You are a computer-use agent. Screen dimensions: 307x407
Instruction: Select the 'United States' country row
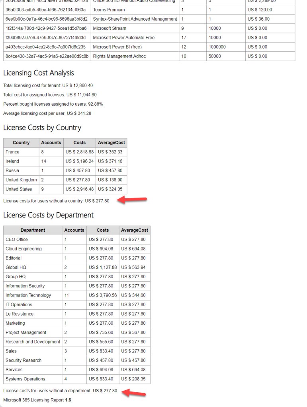point(65,189)
